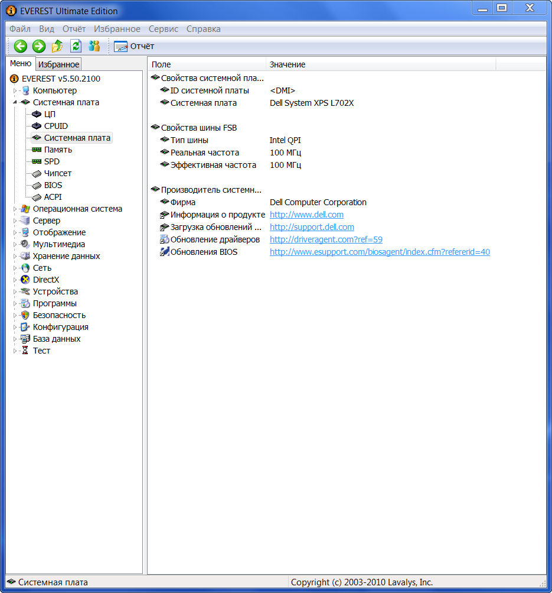This screenshot has width=552, height=593.
Task: Open the Отчёт menu in menu bar
Action: tap(74, 29)
